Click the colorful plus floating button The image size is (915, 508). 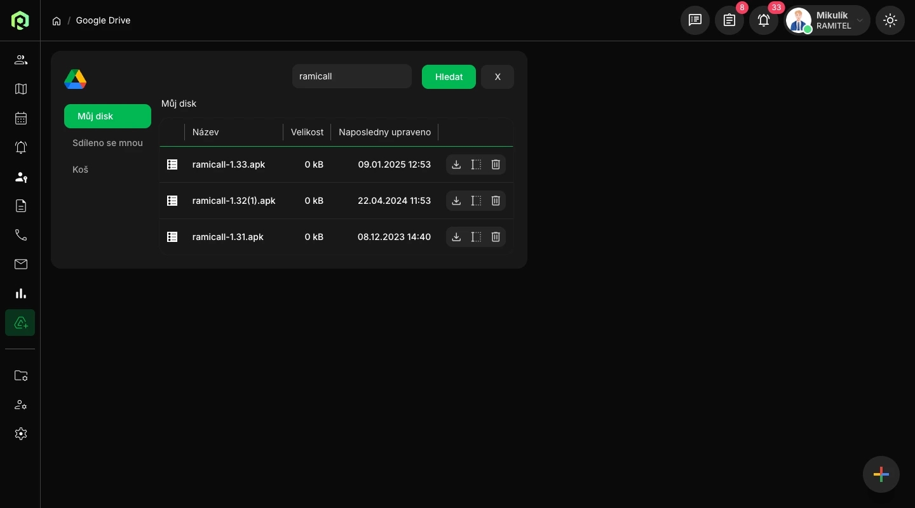point(881,474)
